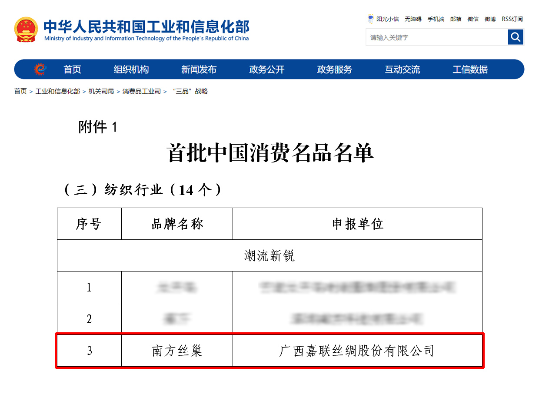Open the 阳光小信 robot assistant icon
Screen dimensions: 539x394
370,19
